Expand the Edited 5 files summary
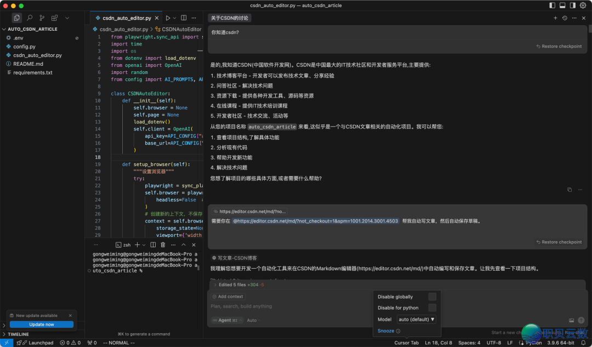 point(241,285)
